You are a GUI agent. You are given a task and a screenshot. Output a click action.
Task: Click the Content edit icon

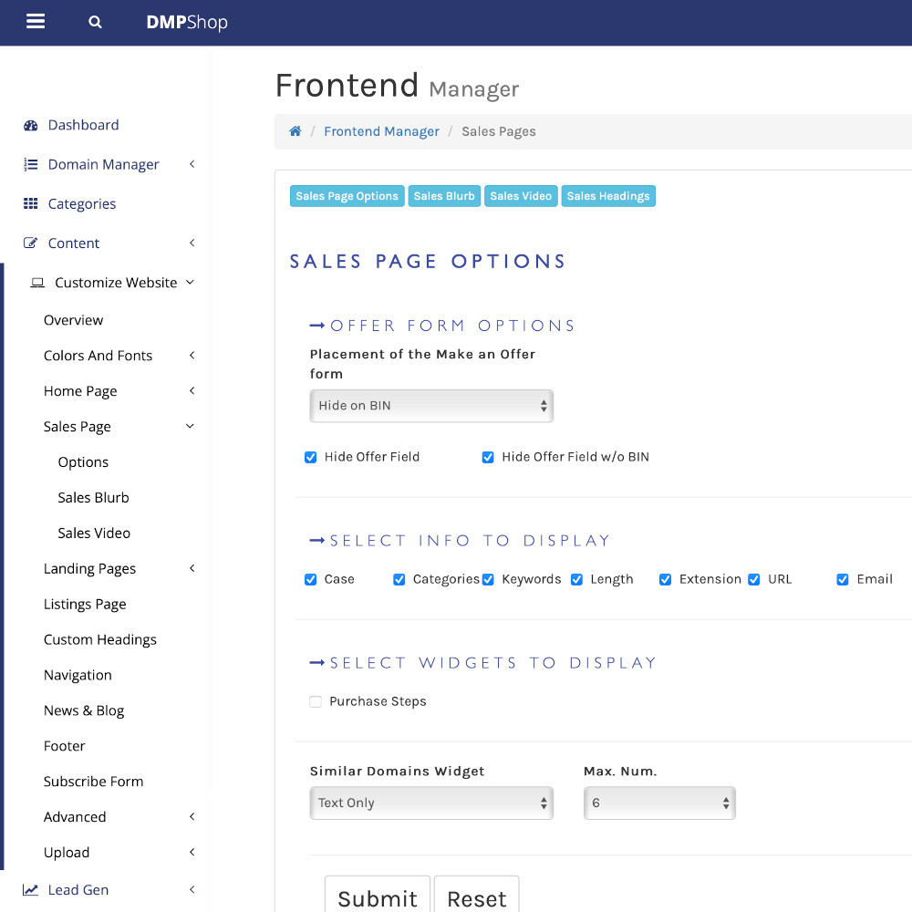(x=31, y=244)
